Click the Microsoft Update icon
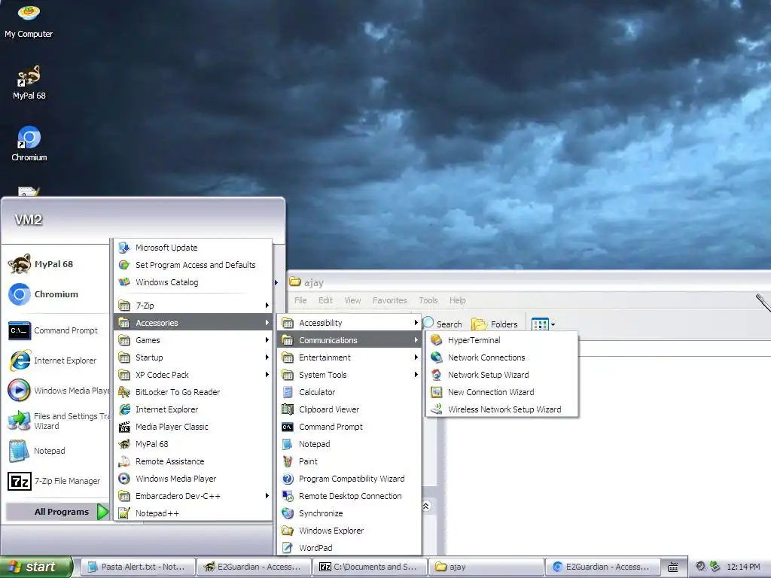771x578 pixels. pyautogui.click(x=124, y=247)
